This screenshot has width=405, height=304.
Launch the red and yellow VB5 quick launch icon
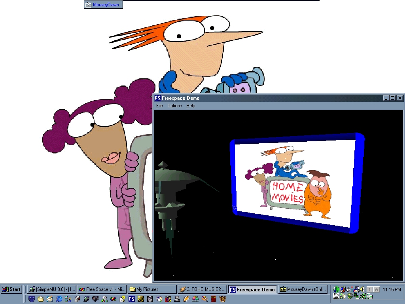pos(168,299)
